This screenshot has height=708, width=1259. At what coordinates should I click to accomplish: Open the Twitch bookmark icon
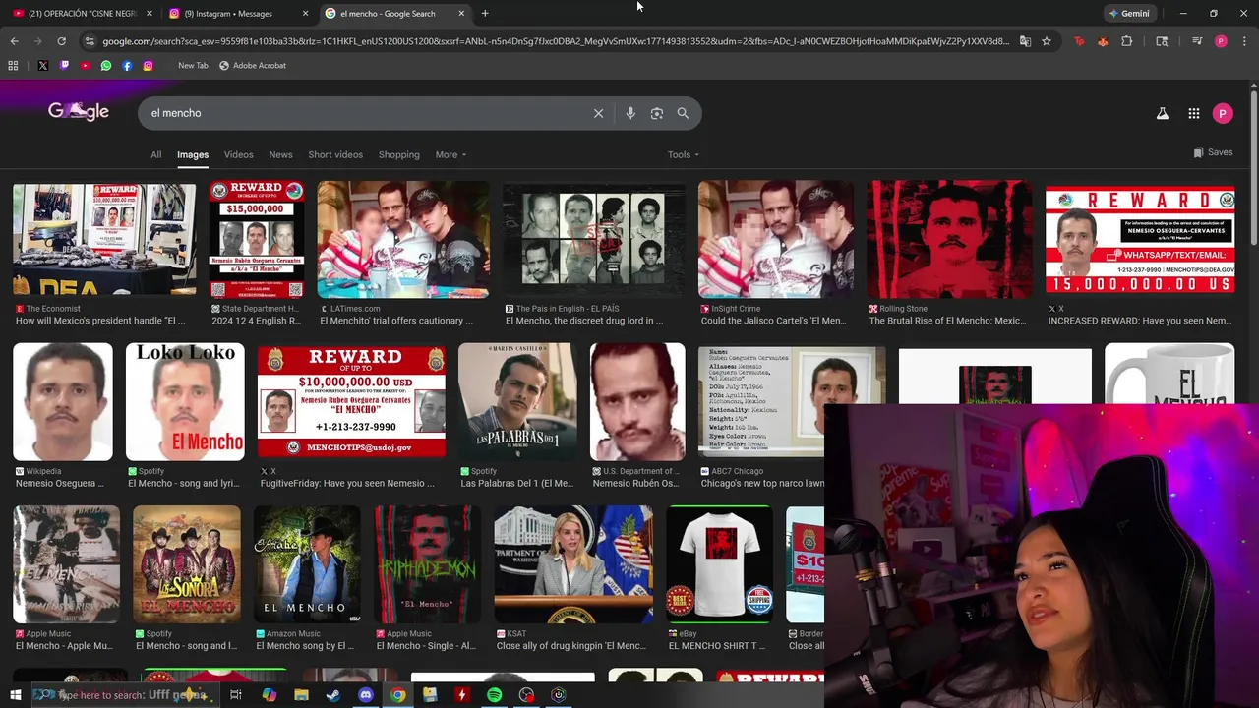pos(64,66)
